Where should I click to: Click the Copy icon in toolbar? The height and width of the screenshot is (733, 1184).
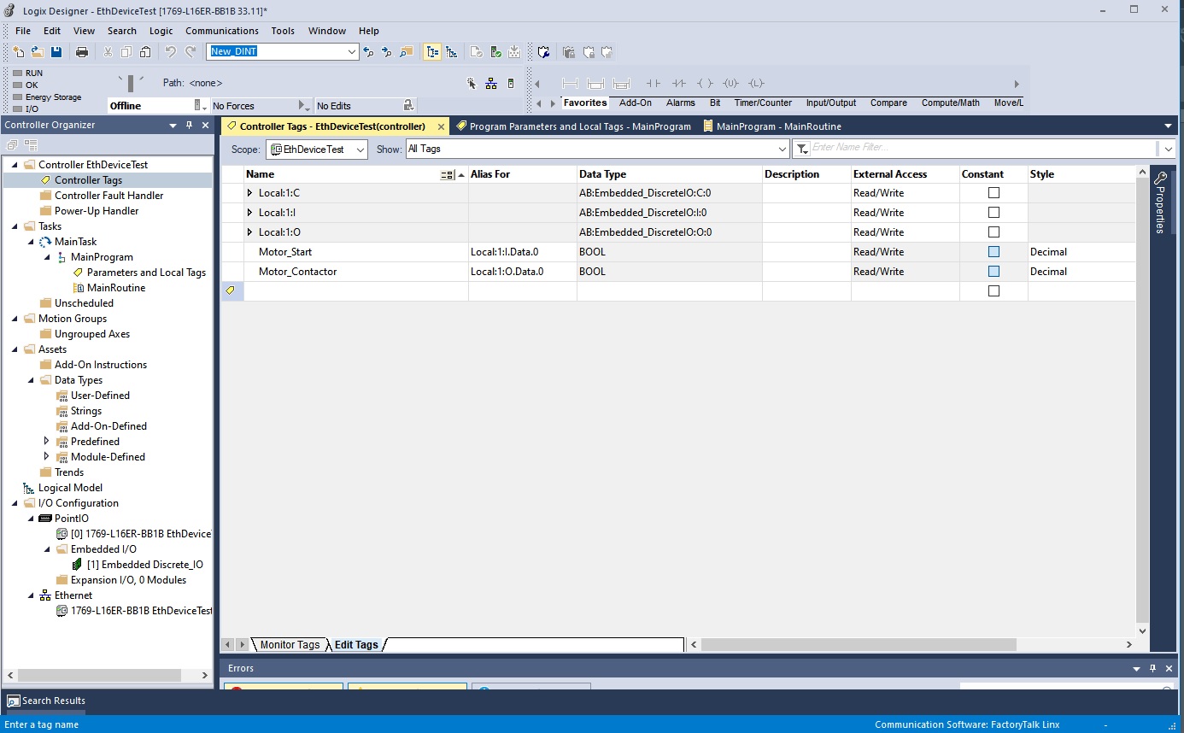126,52
